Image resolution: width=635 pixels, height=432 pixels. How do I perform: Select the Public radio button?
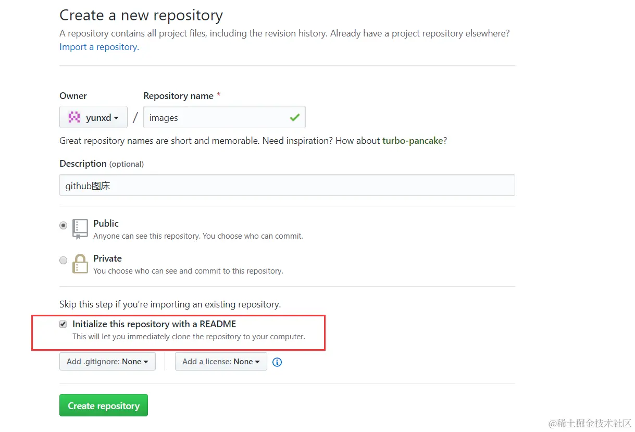point(64,226)
